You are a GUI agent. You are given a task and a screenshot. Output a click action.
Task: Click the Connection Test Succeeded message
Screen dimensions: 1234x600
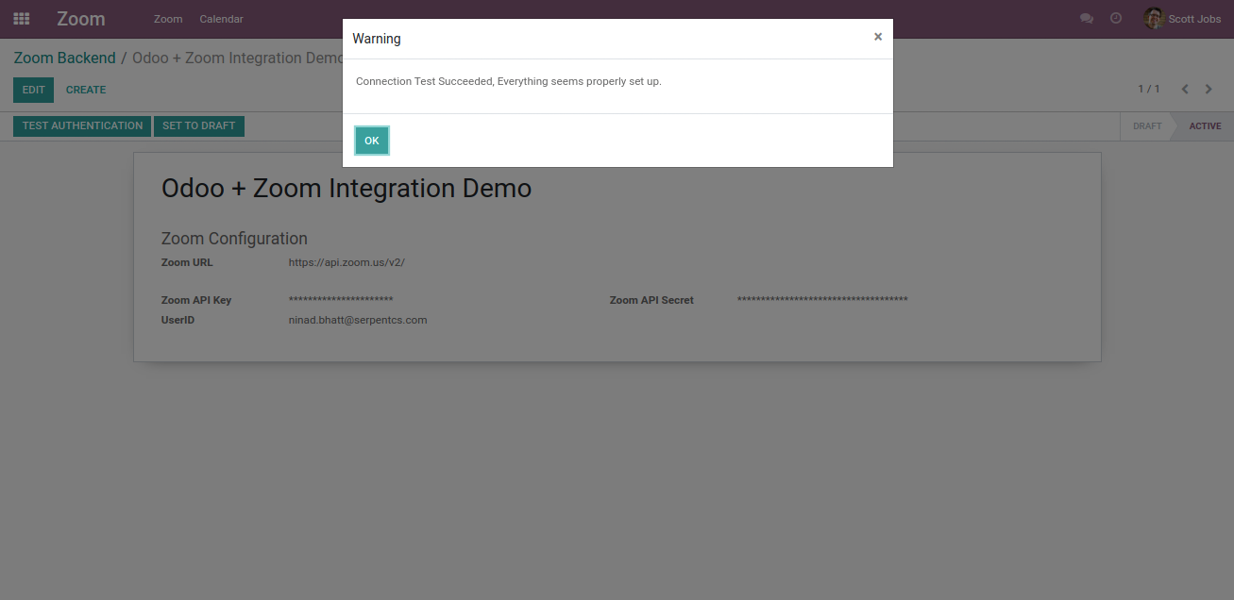[509, 81]
